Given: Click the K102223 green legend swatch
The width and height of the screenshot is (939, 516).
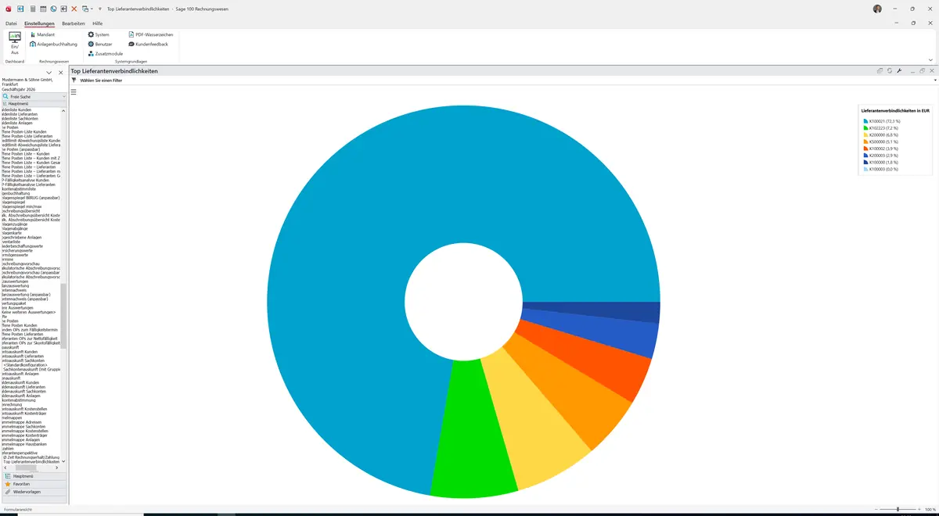Looking at the screenshot, I should click(x=865, y=127).
